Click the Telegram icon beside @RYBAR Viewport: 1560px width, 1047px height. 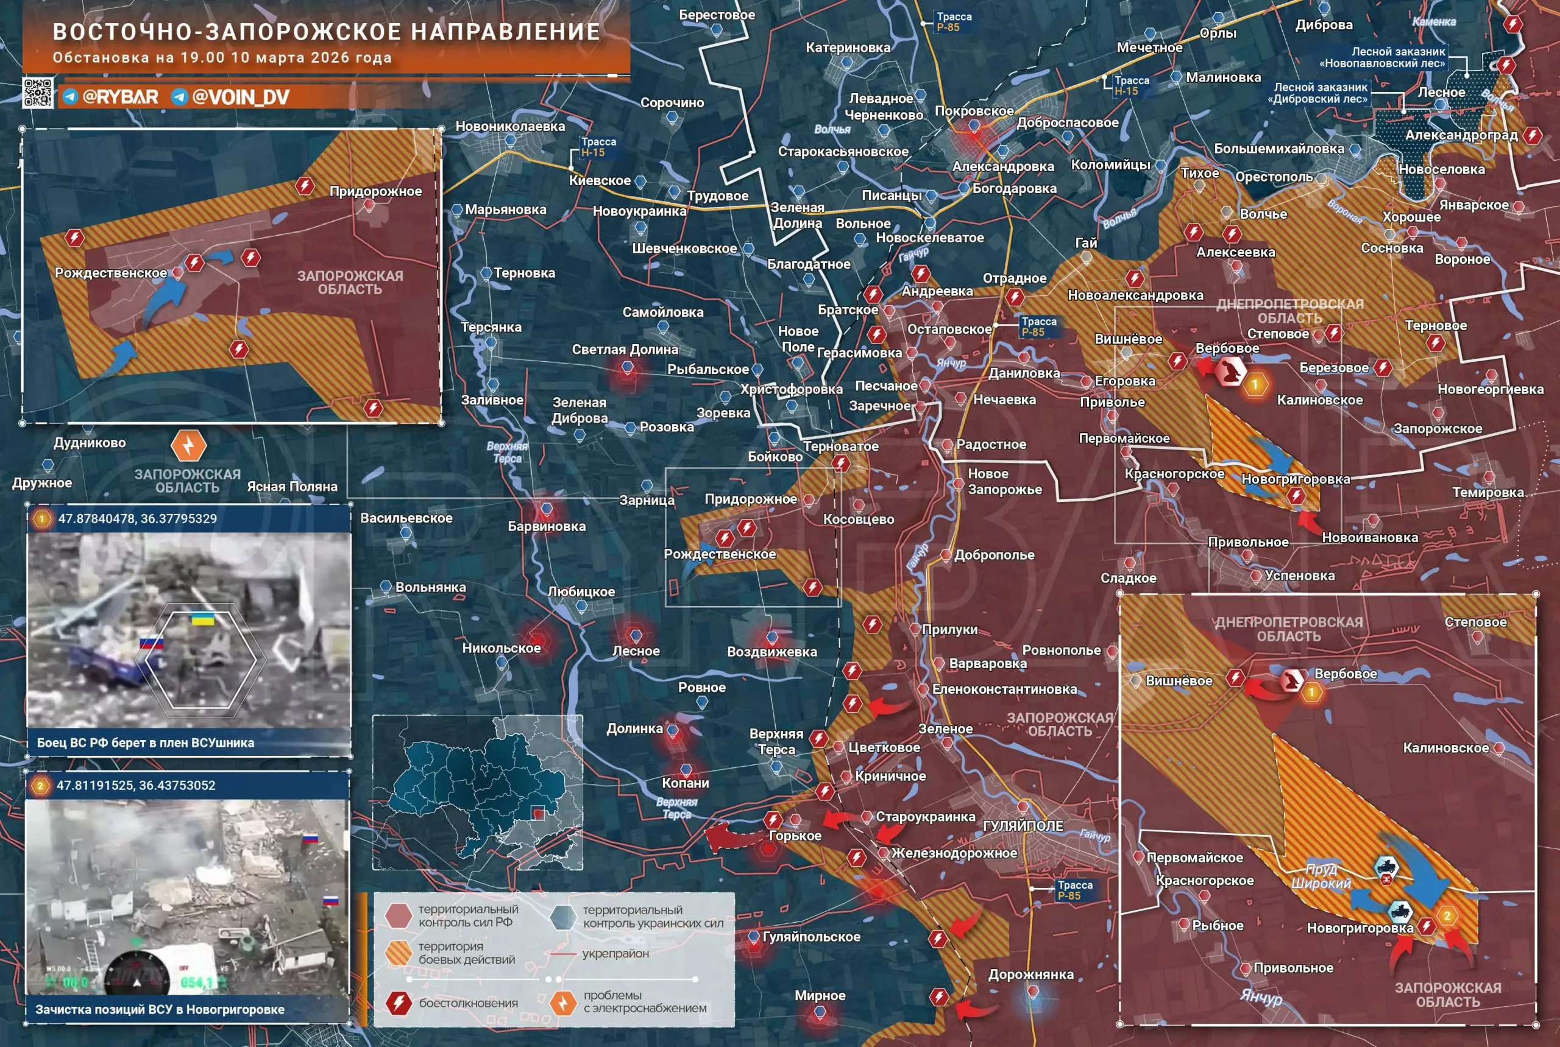tap(70, 97)
